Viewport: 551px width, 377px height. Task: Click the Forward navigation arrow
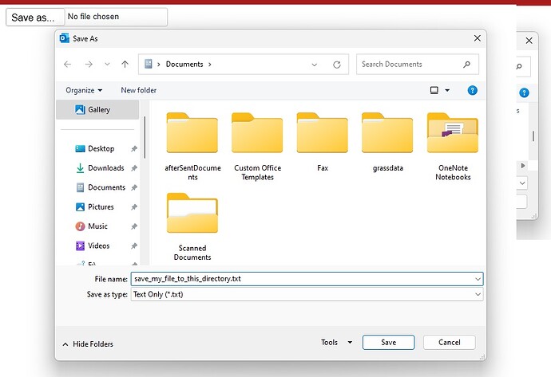(x=89, y=65)
